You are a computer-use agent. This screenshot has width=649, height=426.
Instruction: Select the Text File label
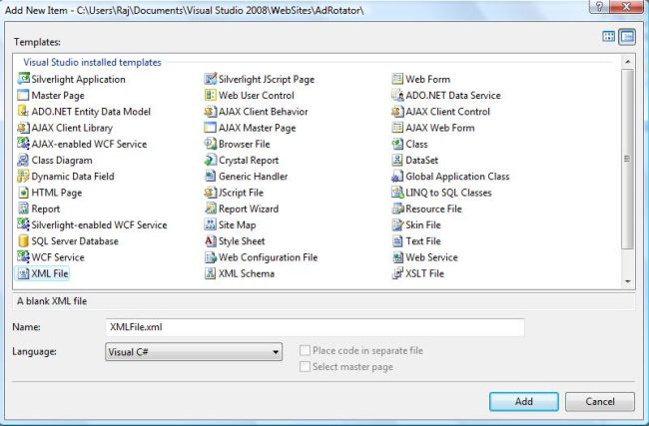coord(423,241)
